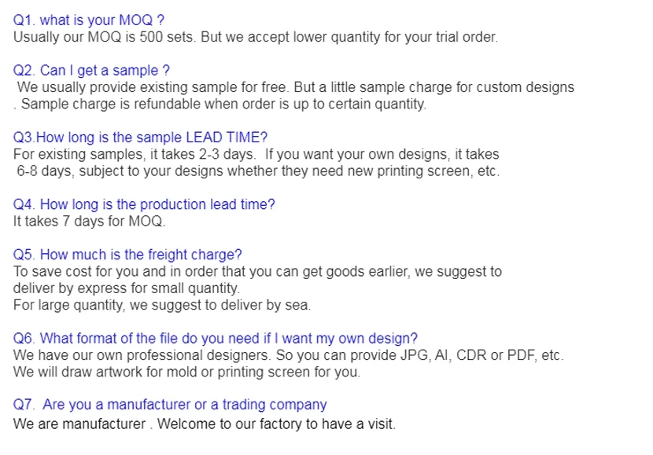Click the line about free existing samples

(x=295, y=87)
